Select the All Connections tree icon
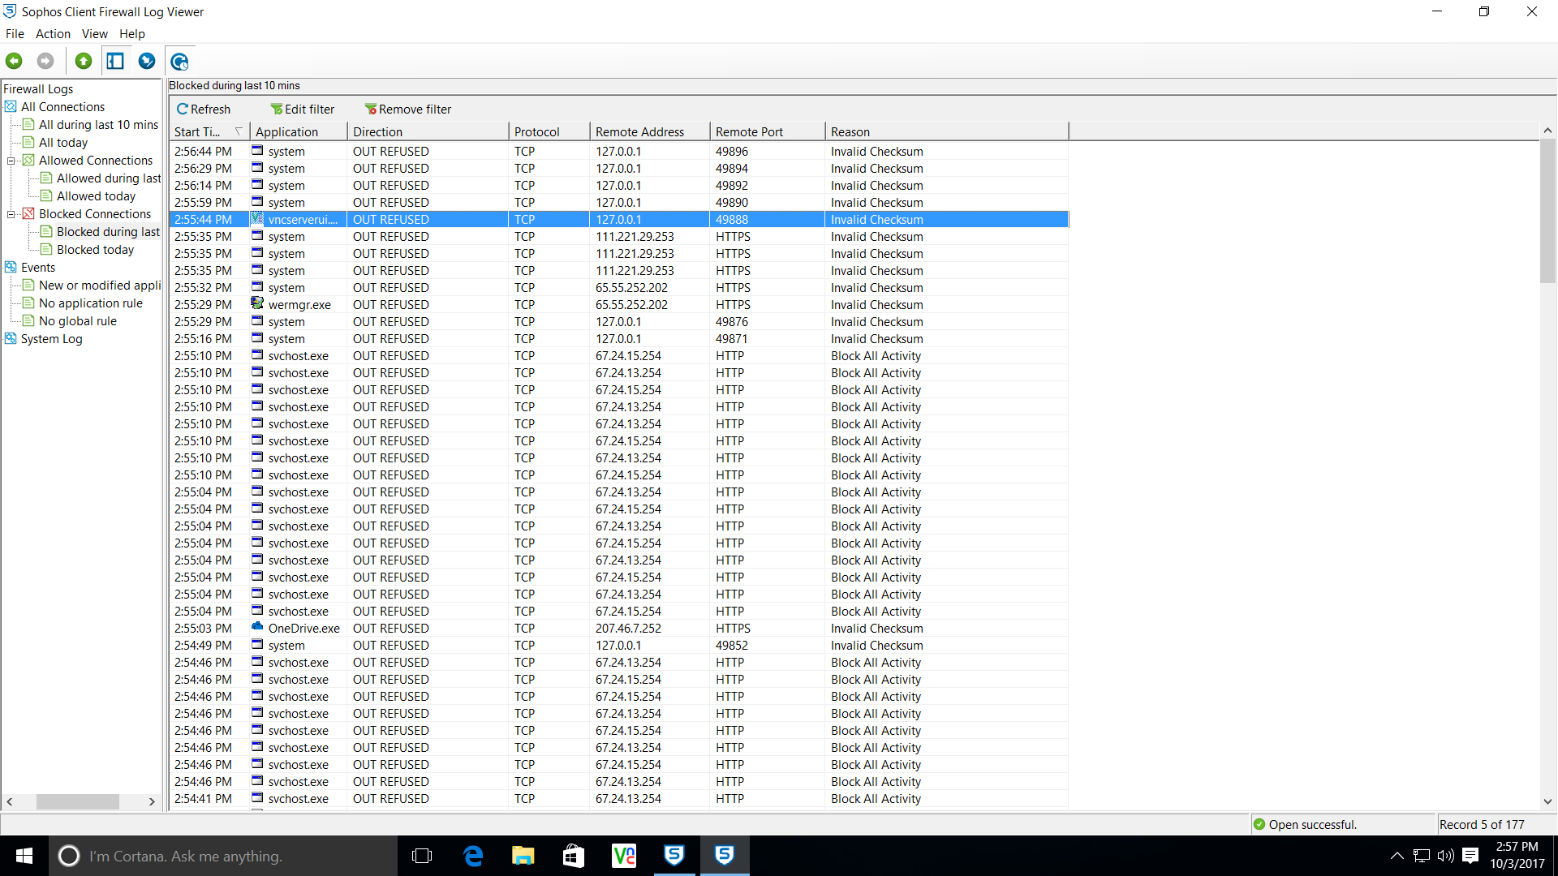The image size is (1558, 876). [11, 106]
